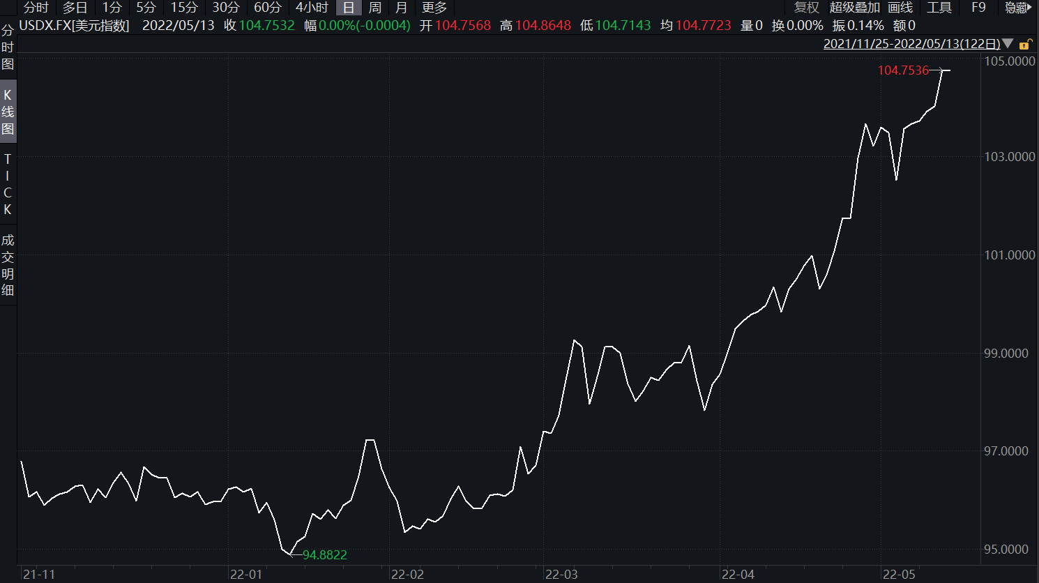
Task: Switch to the 月 monthly tab
Action: pyautogui.click(x=402, y=8)
